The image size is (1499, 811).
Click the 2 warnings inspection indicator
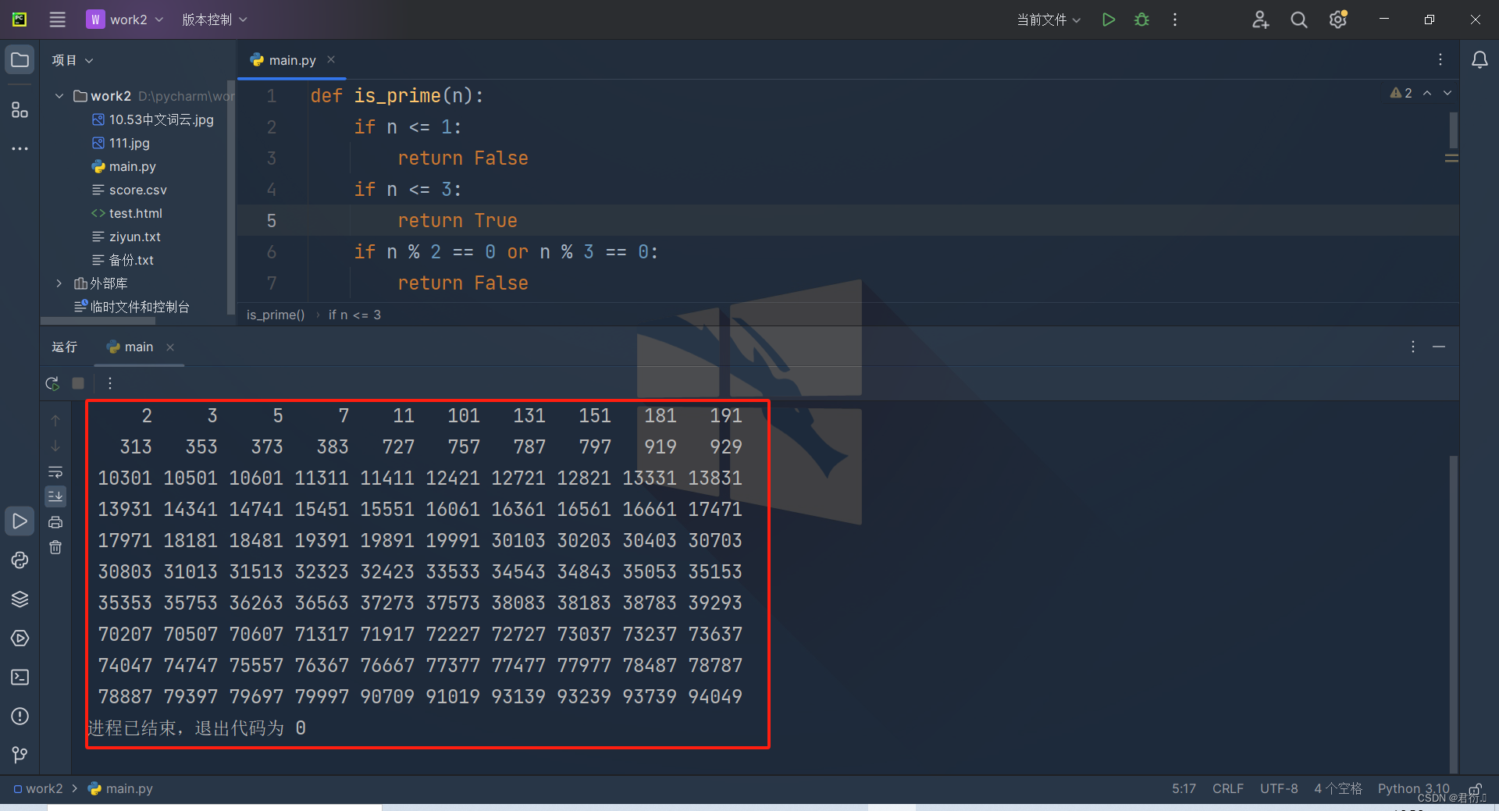pyautogui.click(x=1401, y=93)
